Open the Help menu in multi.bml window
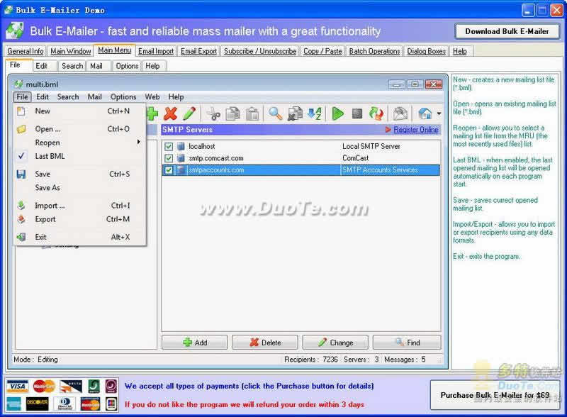567x417 pixels. [x=176, y=96]
